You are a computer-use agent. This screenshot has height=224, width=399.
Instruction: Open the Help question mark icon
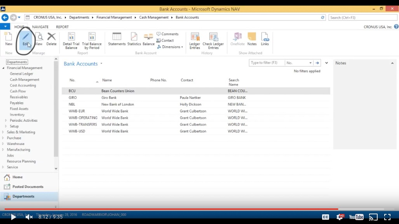(396, 27)
